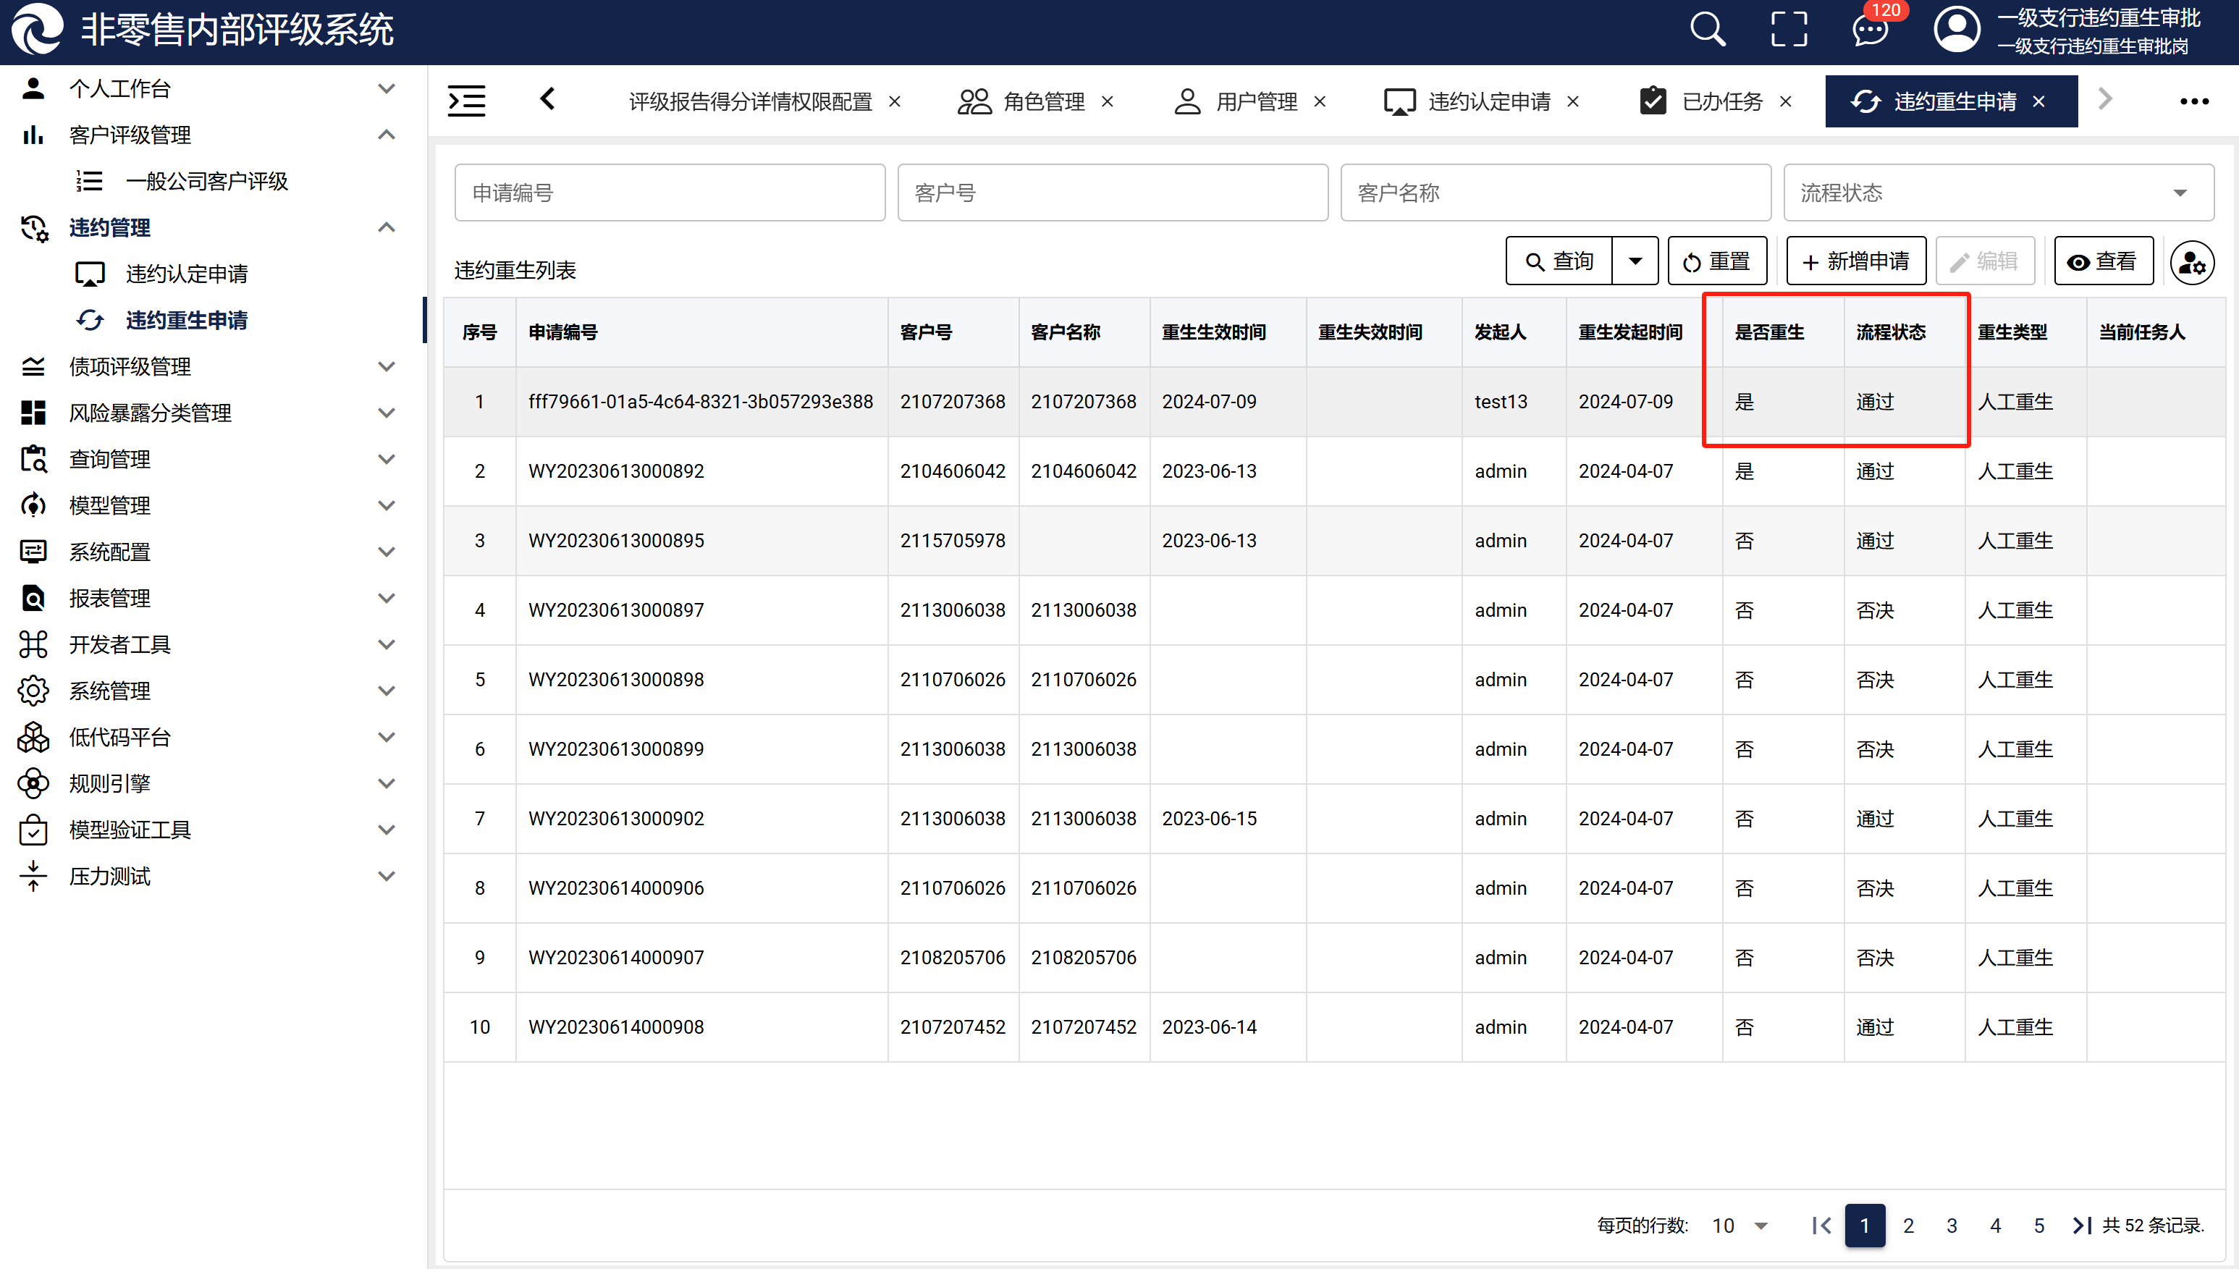Click the search magnifier icon in header

pos(1708,30)
